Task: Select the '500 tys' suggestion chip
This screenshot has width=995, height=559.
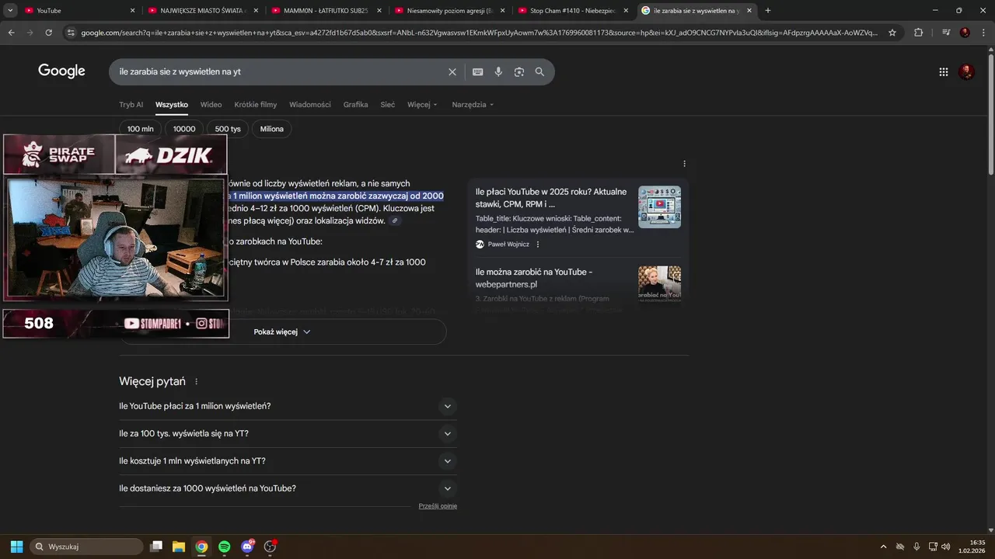Action: [228, 129]
